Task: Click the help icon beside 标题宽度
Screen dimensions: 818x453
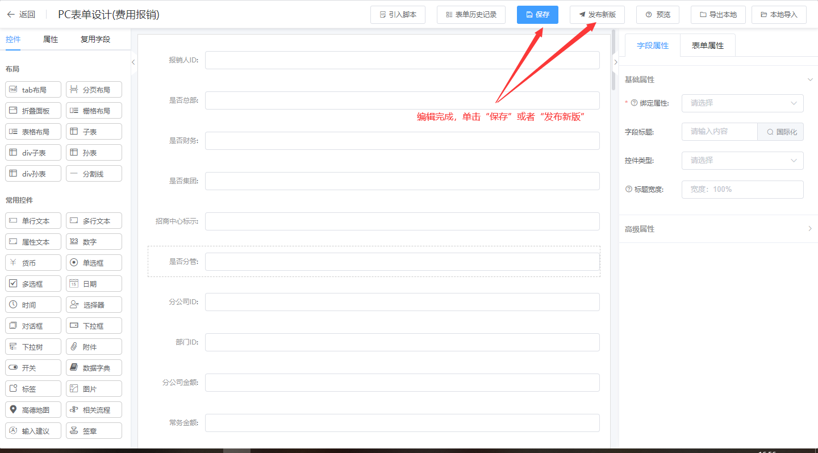Action: click(629, 189)
